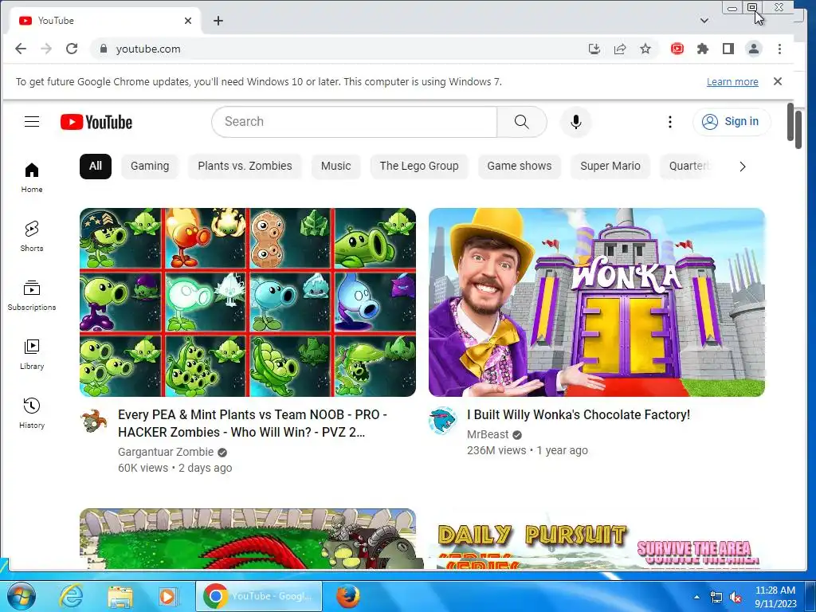Screen dimensions: 816x612
Task: Open a new tab with plus button
Action: 218,21
